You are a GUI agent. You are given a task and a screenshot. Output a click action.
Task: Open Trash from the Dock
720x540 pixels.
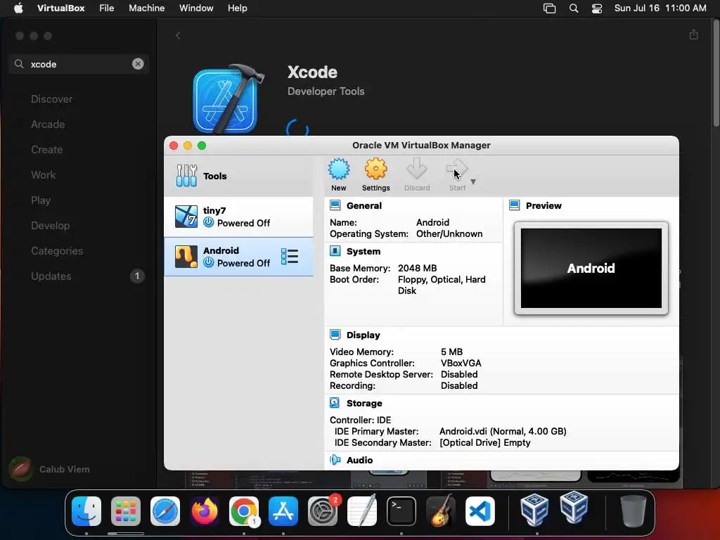coord(634,511)
